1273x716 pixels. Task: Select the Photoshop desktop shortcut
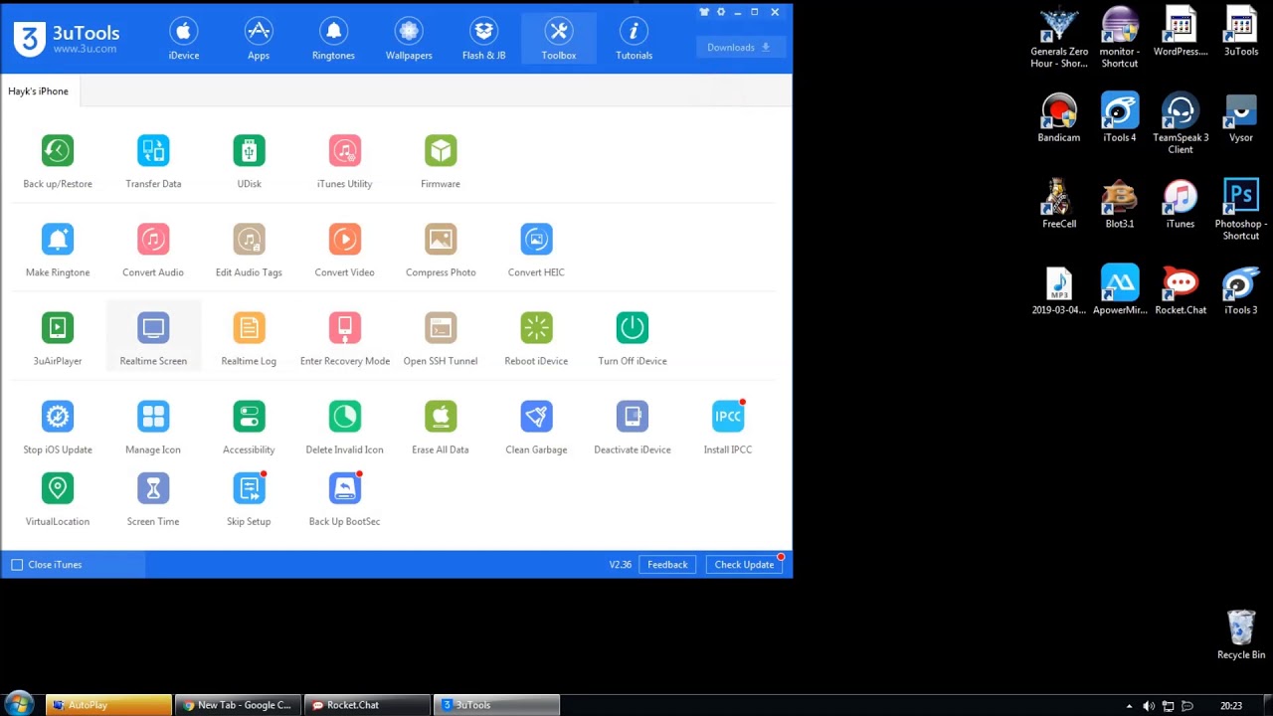pyautogui.click(x=1240, y=211)
